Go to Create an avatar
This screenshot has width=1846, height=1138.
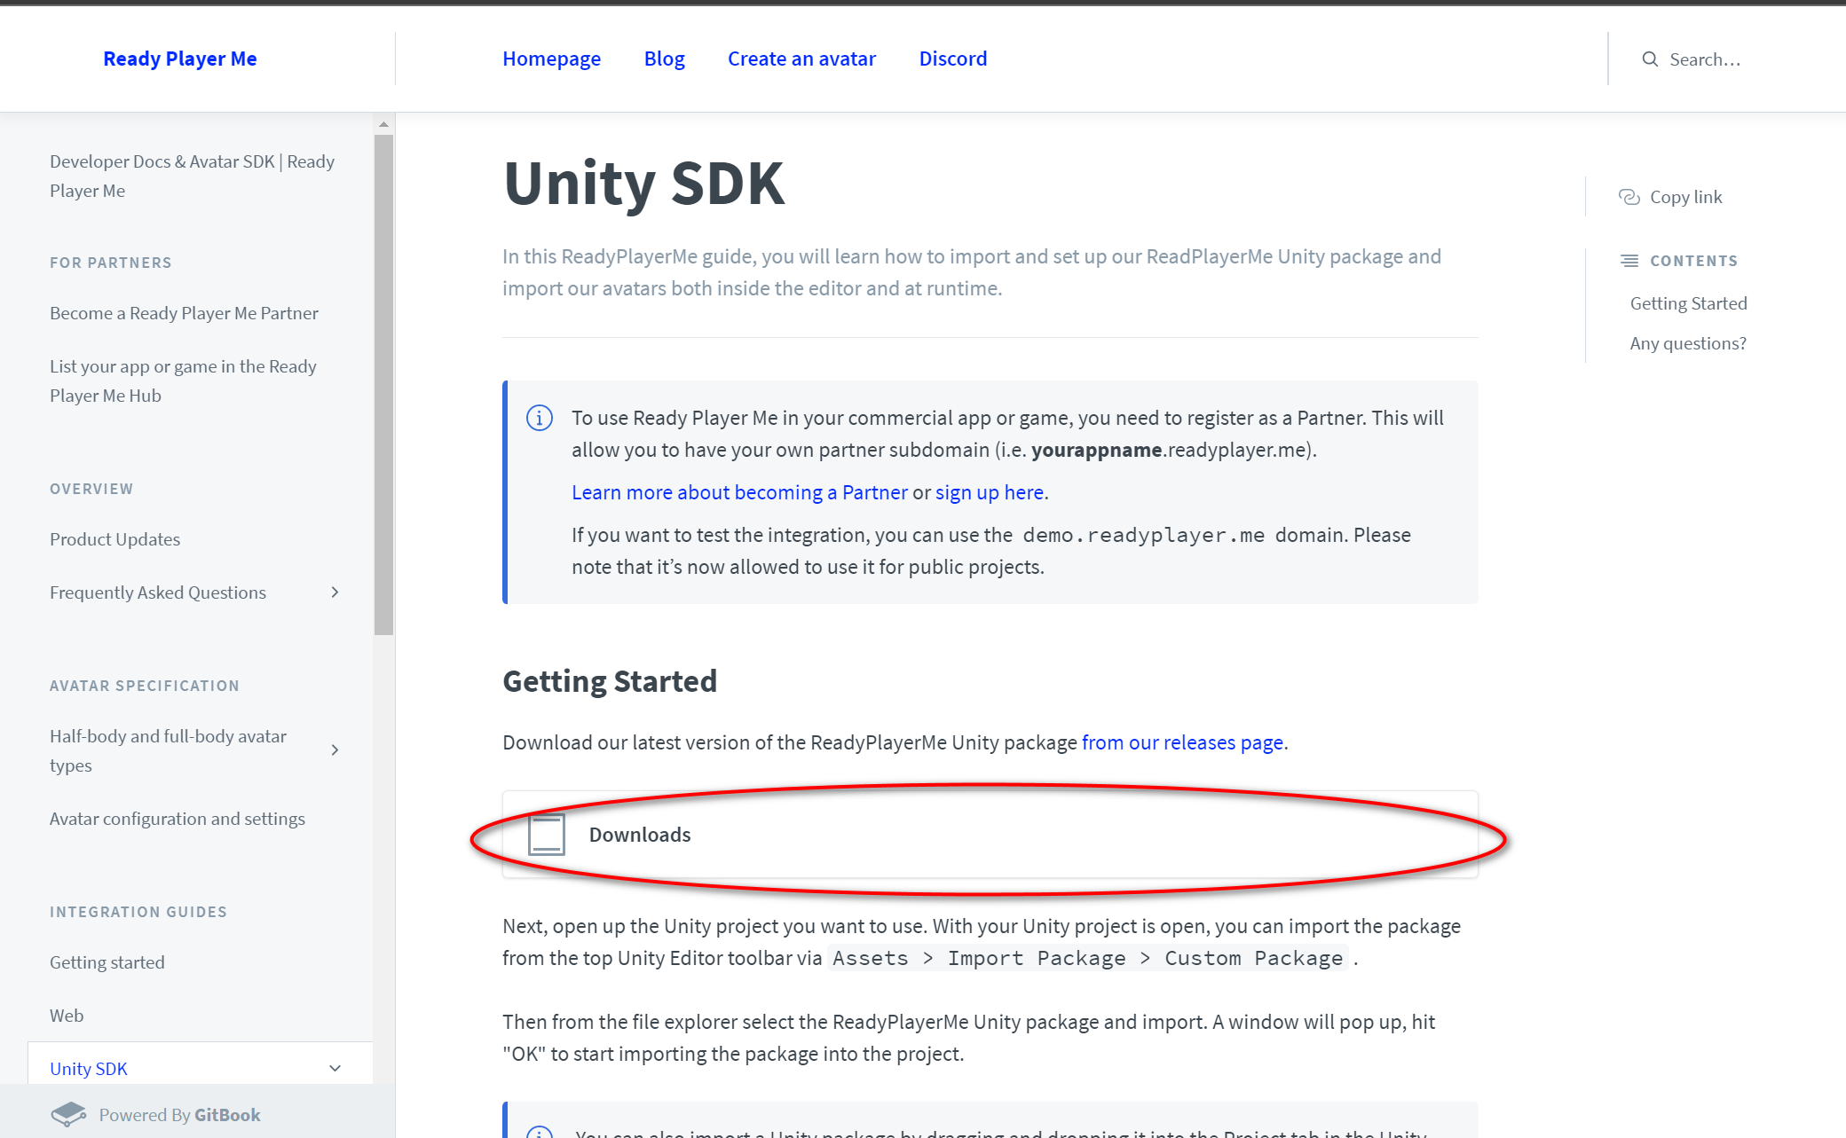(801, 59)
